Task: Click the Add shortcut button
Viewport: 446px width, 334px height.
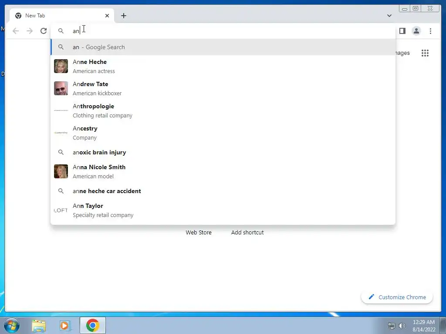Action: click(x=247, y=232)
